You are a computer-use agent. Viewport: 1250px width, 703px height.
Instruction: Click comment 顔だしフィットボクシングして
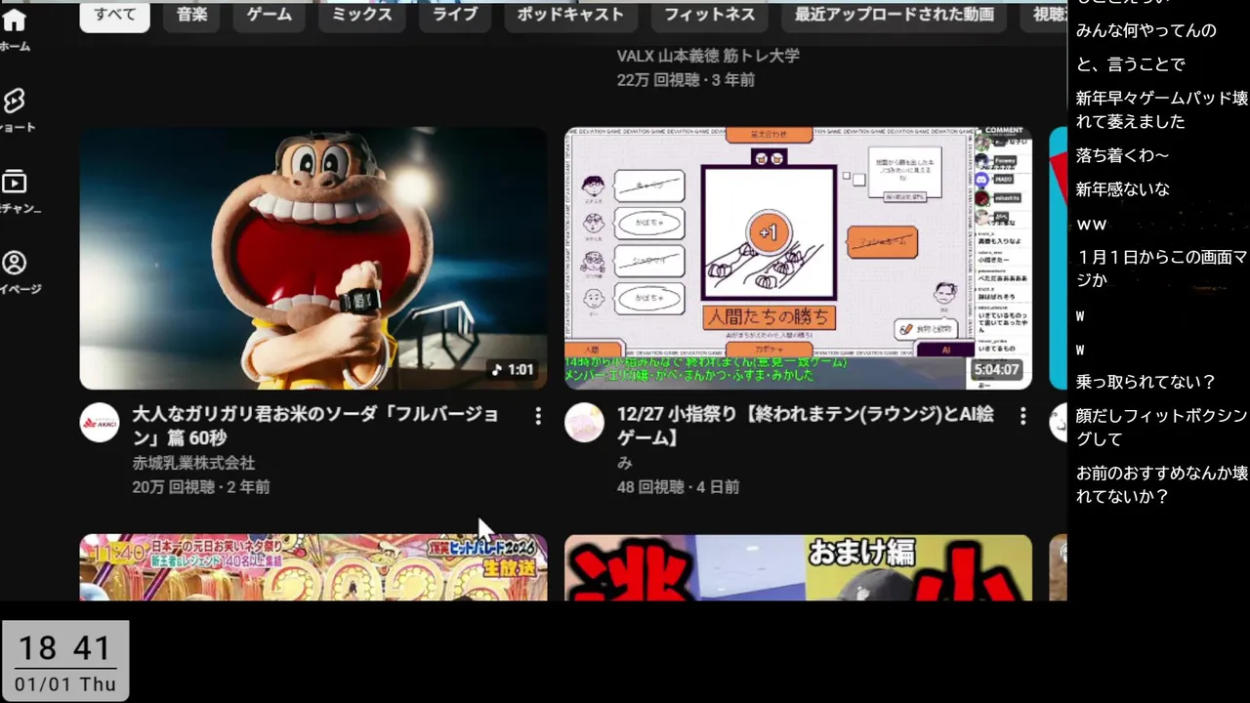coord(1162,427)
